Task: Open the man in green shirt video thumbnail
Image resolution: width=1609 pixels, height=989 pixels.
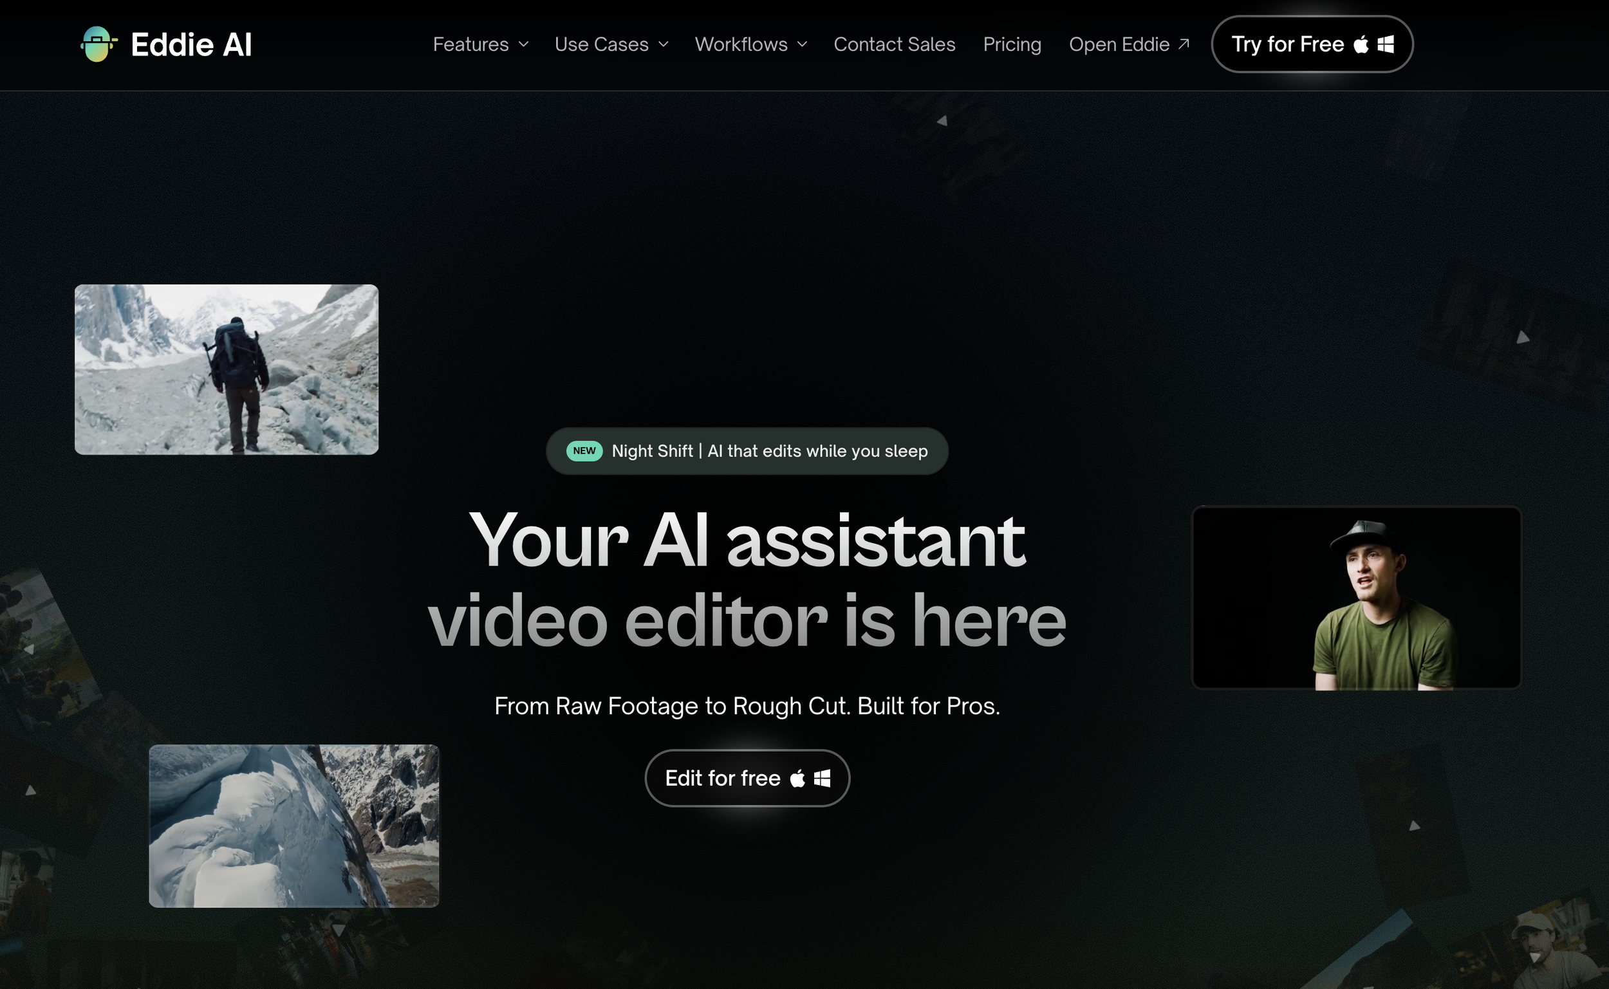Action: [x=1357, y=598]
